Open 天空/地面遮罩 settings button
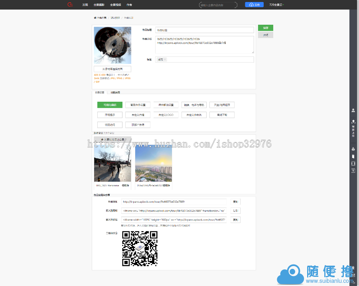359x286 pixels. 222,105
